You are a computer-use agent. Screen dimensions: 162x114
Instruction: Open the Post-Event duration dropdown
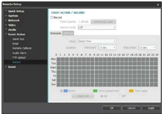[147, 48]
